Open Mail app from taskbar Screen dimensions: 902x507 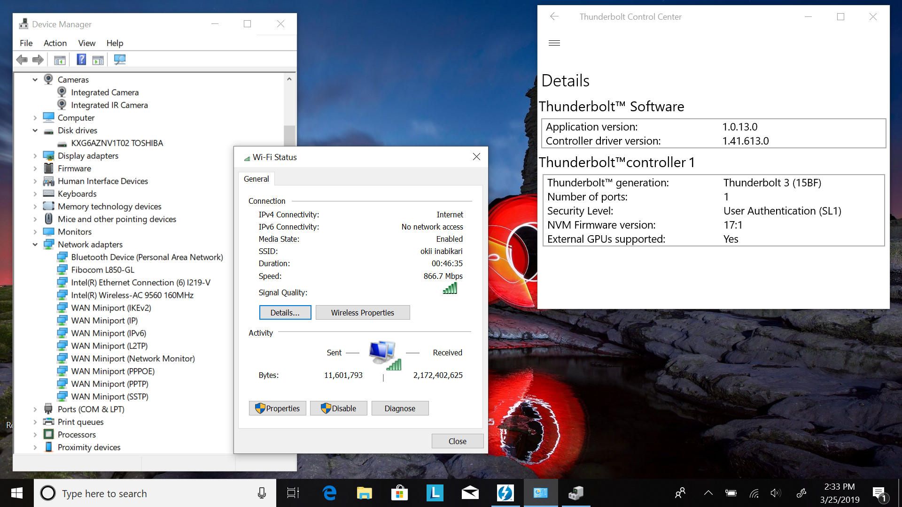tap(470, 493)
